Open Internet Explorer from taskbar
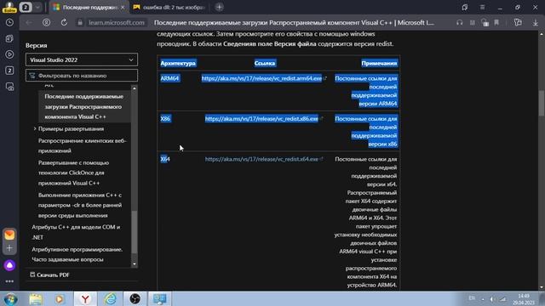 pyautogui.click(x=110, y=299)
